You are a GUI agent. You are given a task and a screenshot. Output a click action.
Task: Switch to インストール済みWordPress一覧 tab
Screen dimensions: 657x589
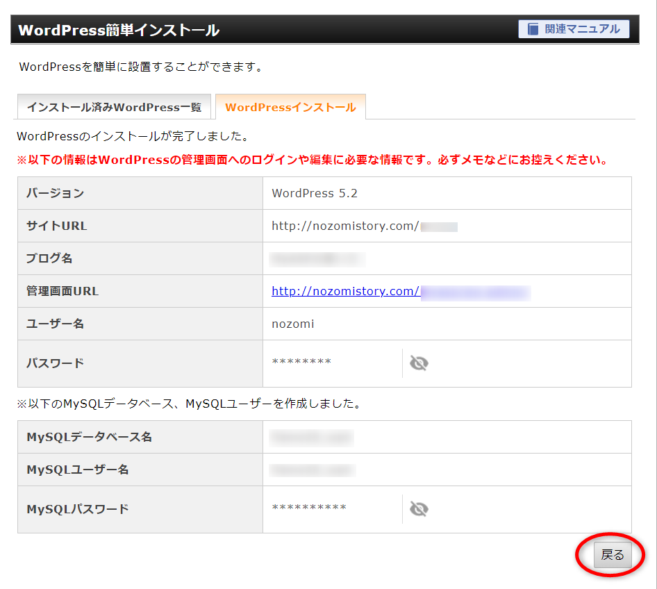[114, 107]
